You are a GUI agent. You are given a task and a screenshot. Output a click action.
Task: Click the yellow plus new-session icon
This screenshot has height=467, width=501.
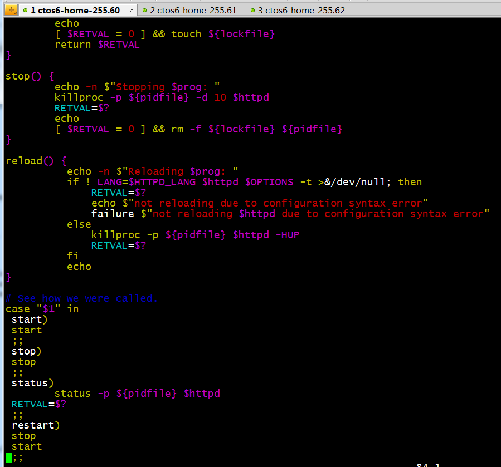point(11,10)
